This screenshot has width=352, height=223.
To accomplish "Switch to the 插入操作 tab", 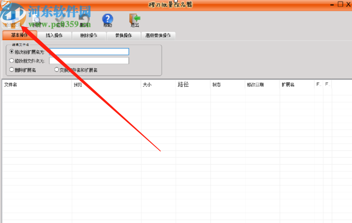I will coord(54,35).
